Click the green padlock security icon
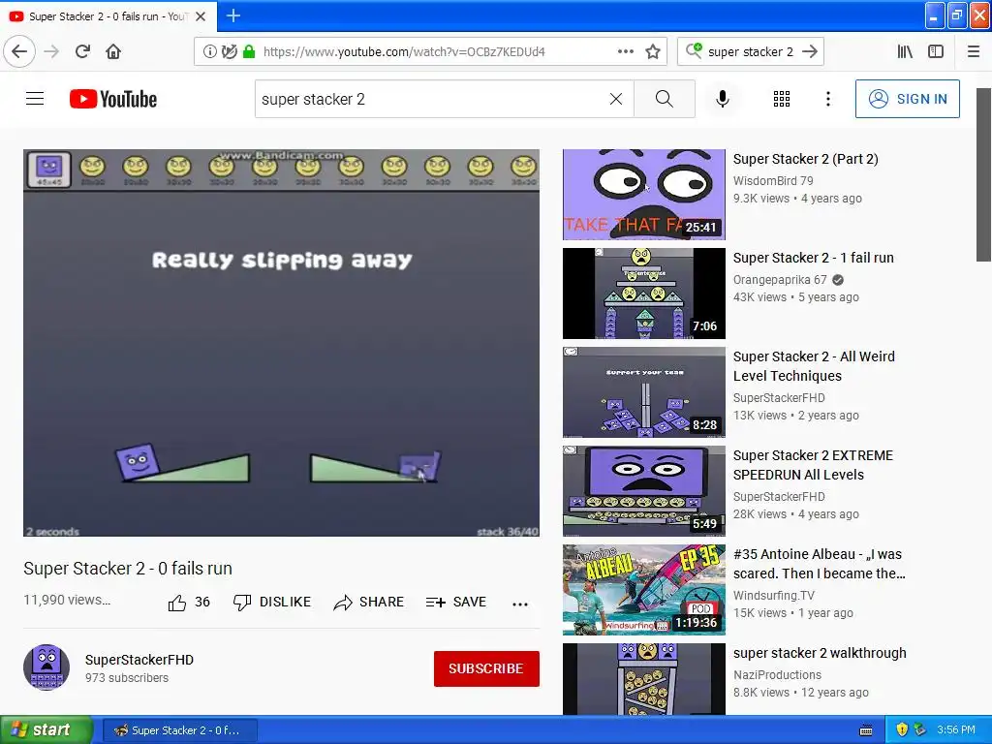This screenshot has width=992, height=744. [249, 52]
